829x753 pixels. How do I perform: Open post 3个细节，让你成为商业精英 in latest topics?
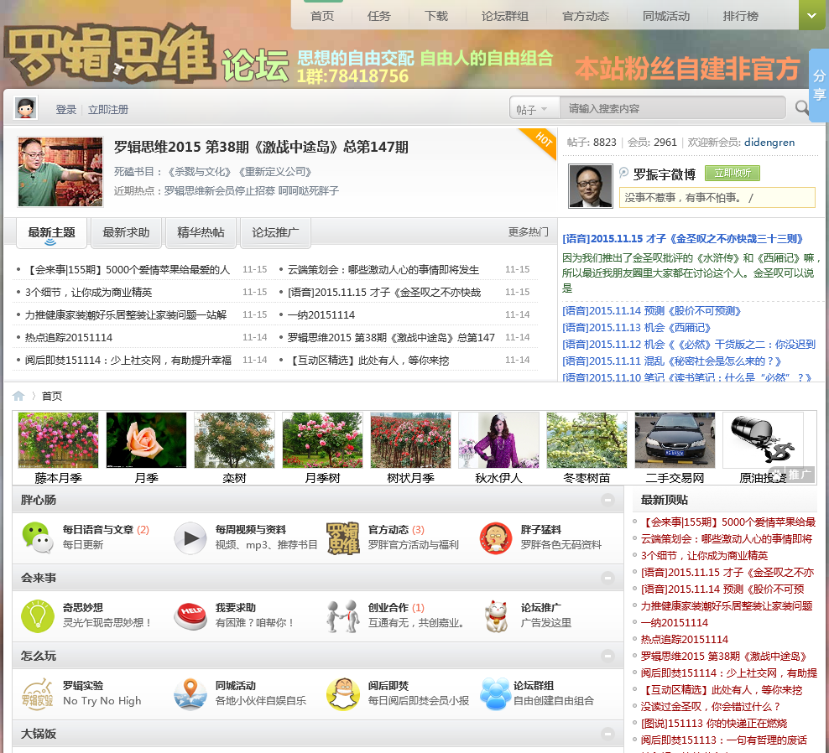pyautogui.click(x=89, y=292)
